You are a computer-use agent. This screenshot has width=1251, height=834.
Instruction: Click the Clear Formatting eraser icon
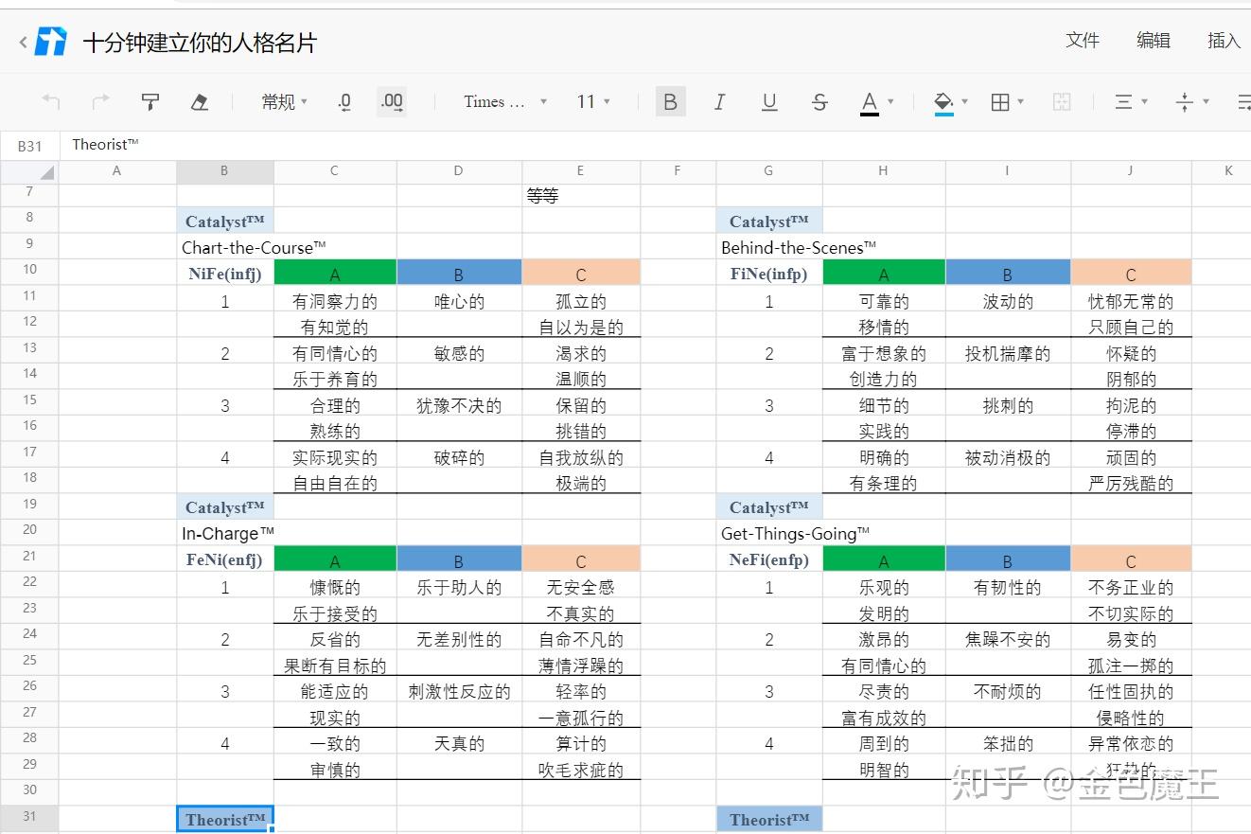(x=199, y=101)
